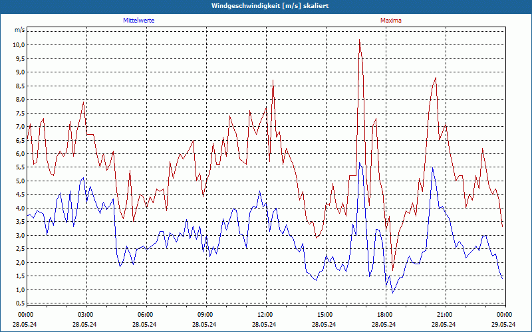
Task: Click the '6,5' y-axis value
Action: click(x=21, y=140)
